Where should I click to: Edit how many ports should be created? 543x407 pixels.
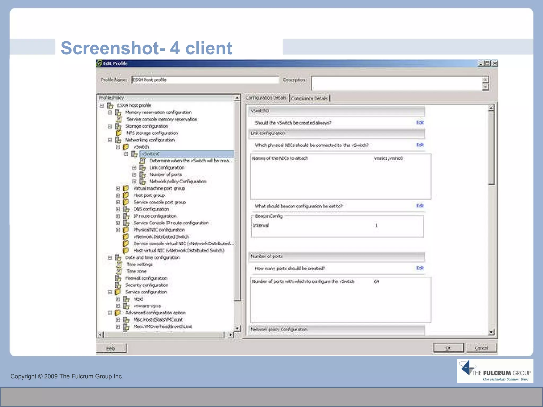[420, 268]
